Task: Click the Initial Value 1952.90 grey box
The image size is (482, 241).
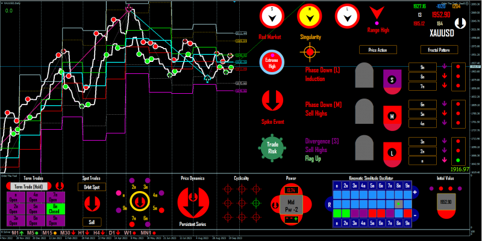Action: 445,202
